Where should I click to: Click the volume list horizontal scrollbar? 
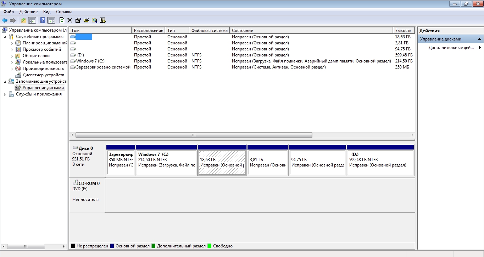pos(194,135)
